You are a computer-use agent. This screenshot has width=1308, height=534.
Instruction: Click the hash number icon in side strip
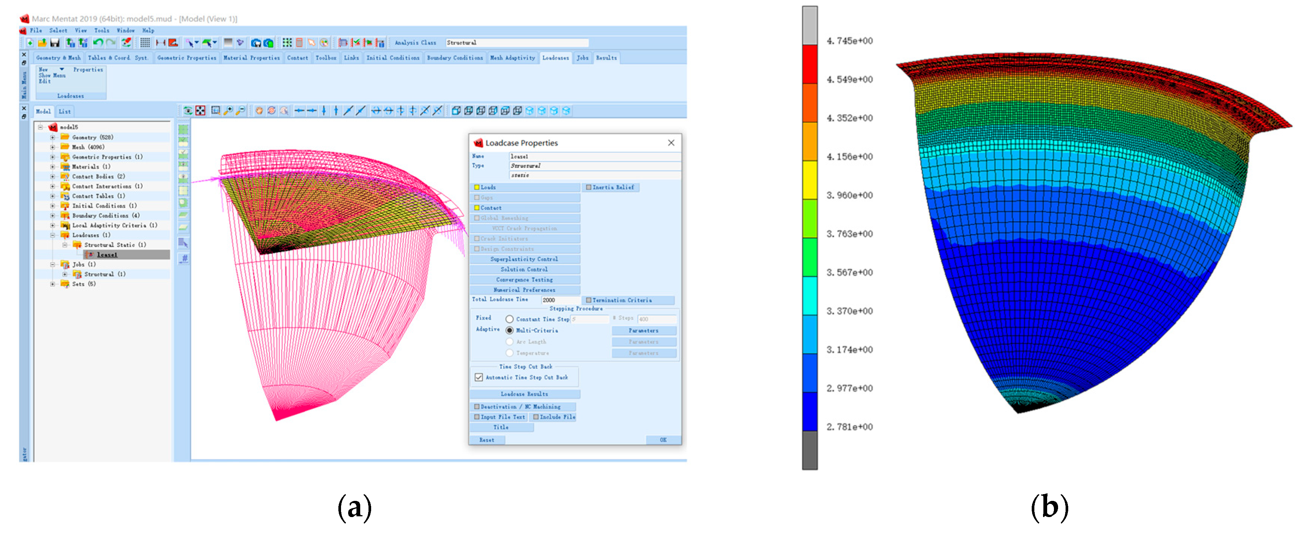click(x=184, y=259)
